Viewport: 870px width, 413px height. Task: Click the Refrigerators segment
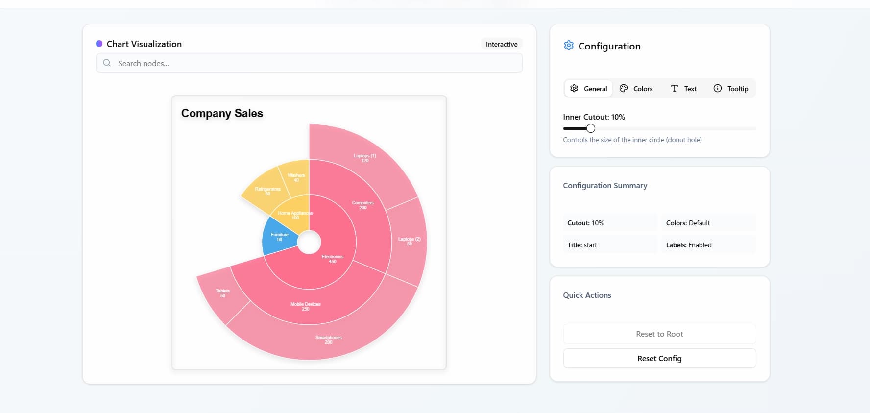tap(267, 191)
